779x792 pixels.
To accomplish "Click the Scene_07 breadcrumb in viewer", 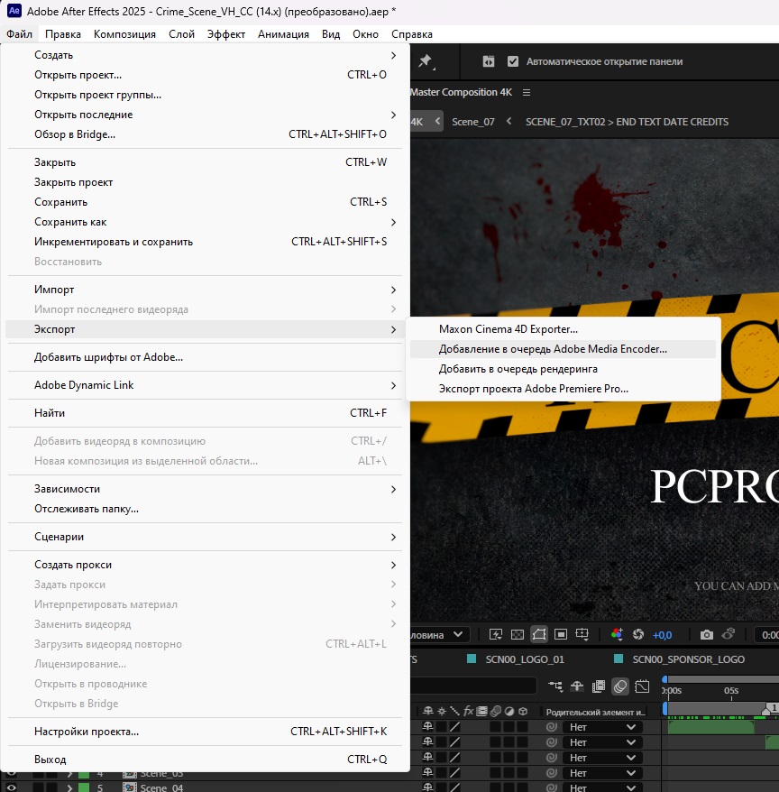I will tap(472, 122).
